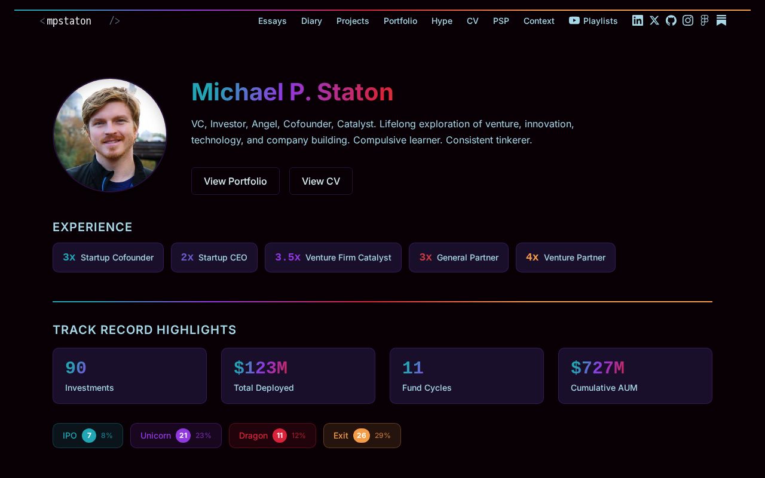
Task: Click the mpstaton site logo
Action: 80,21
